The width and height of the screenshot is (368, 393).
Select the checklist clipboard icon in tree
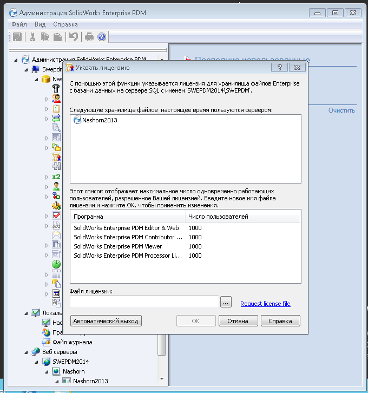click(x=56, y=108)
